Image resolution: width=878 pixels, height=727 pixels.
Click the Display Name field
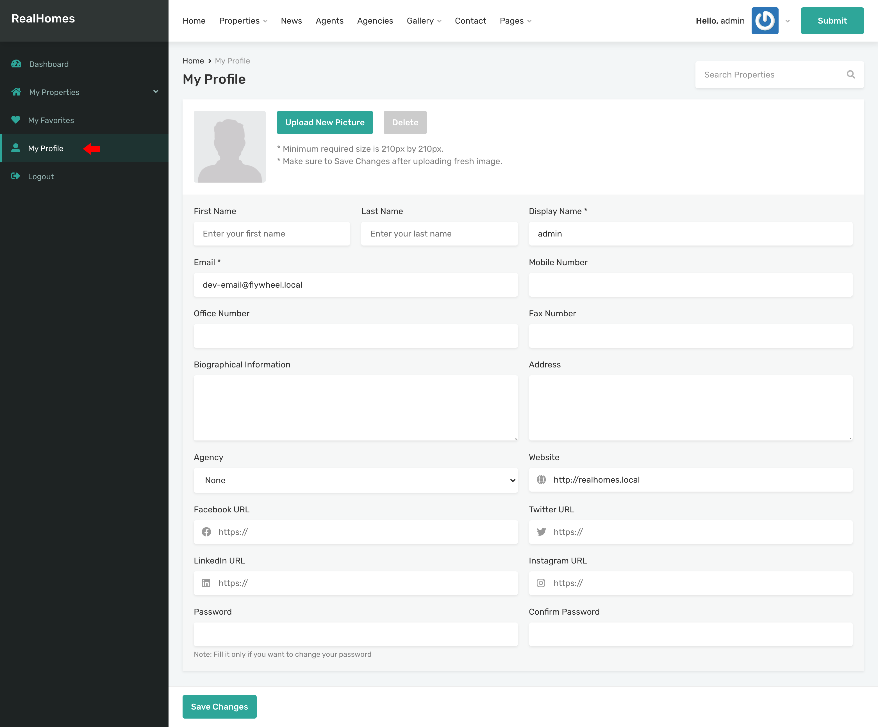(x=691, y=234)
